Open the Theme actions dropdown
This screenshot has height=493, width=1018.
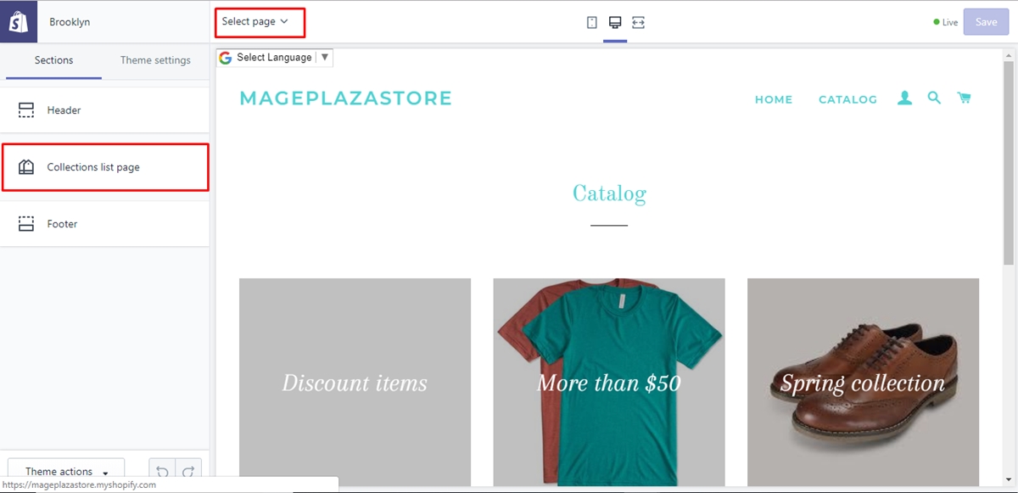[x=66, y=472]
